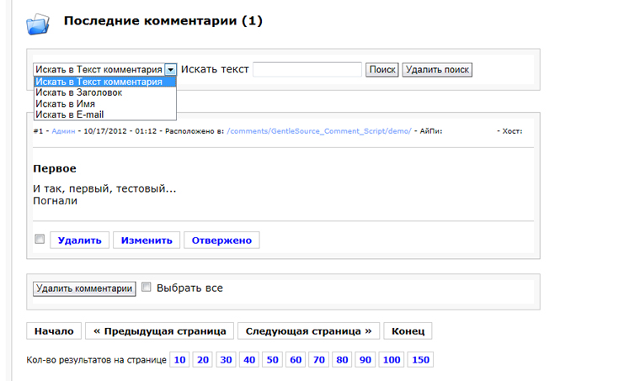The height and width of the screenshot is (381, 640).
Task: Click the 'Удалить' link for comment #1
Action: coord(80,241)
